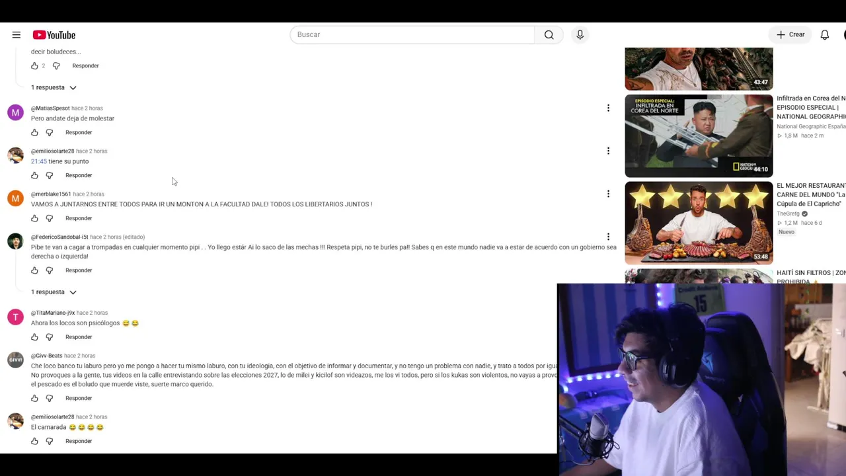Dislike the 'El camarada' comment

click(x=49, y=441)
